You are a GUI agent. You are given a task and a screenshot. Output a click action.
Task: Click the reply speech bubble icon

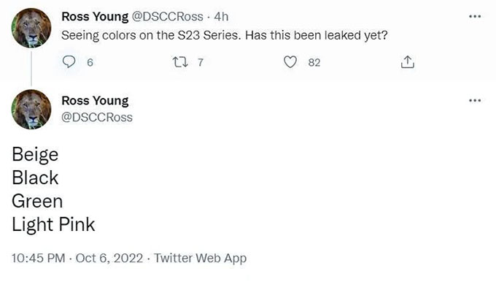(70, 63)
